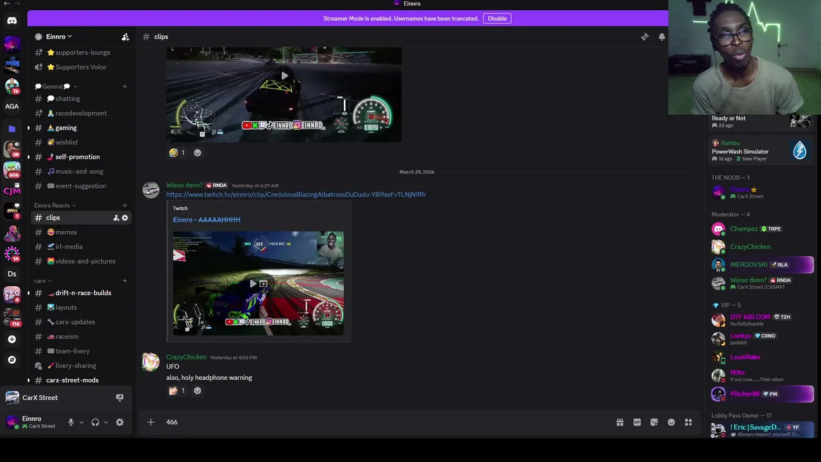
Task: Open the Einnro - AAAAAHHHH title link
Action: [x=207, y=220]
